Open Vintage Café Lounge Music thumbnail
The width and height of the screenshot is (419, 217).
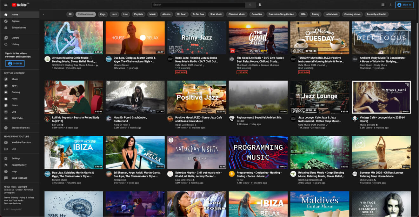pos(381,97)
